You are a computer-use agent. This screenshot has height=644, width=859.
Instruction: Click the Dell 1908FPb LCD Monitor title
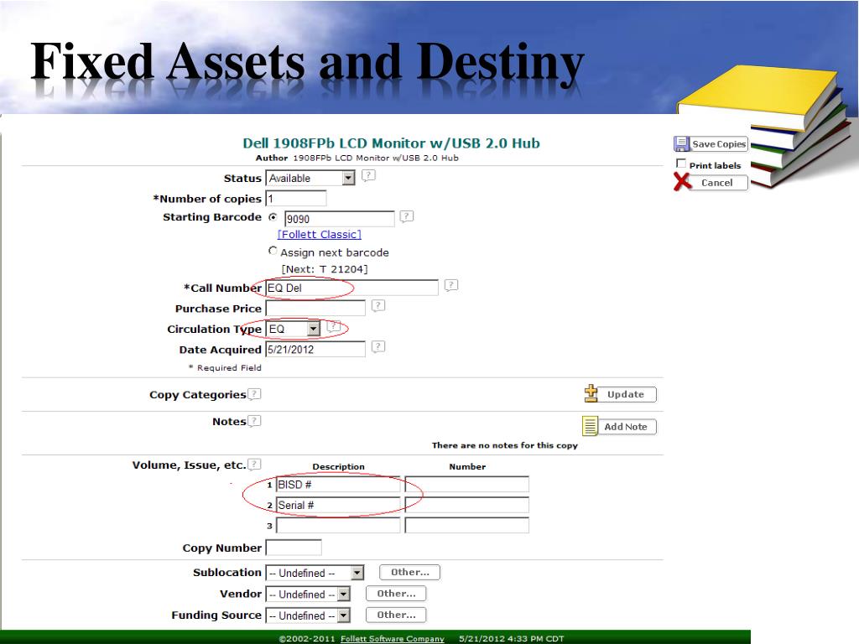click(391, 143)
